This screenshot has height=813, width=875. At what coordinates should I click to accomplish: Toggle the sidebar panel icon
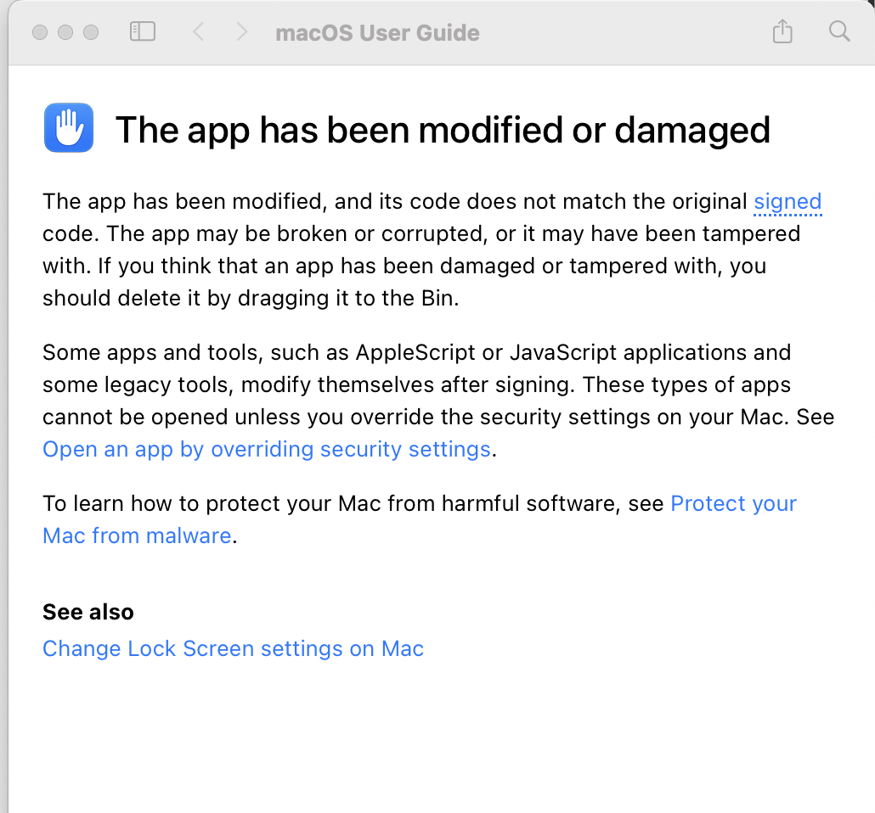point(142,32)
